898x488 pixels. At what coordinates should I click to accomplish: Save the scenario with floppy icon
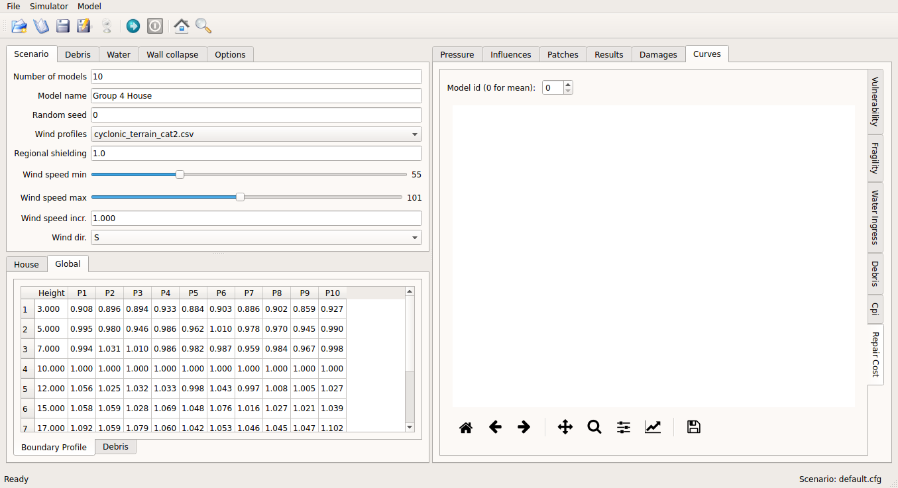(63, 26)
